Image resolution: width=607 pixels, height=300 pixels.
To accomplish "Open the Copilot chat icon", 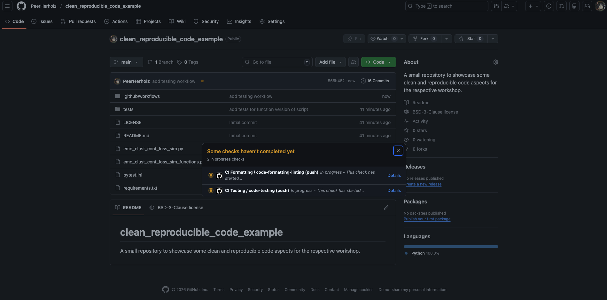I will point(496,6).
